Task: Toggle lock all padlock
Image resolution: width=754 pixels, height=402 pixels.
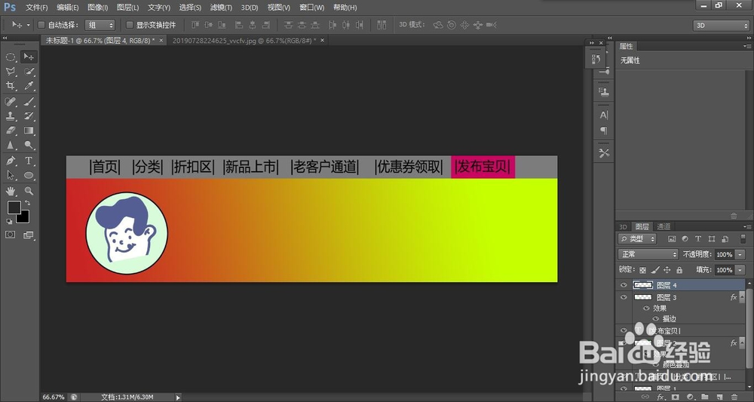Action: (x=679, y=270)
